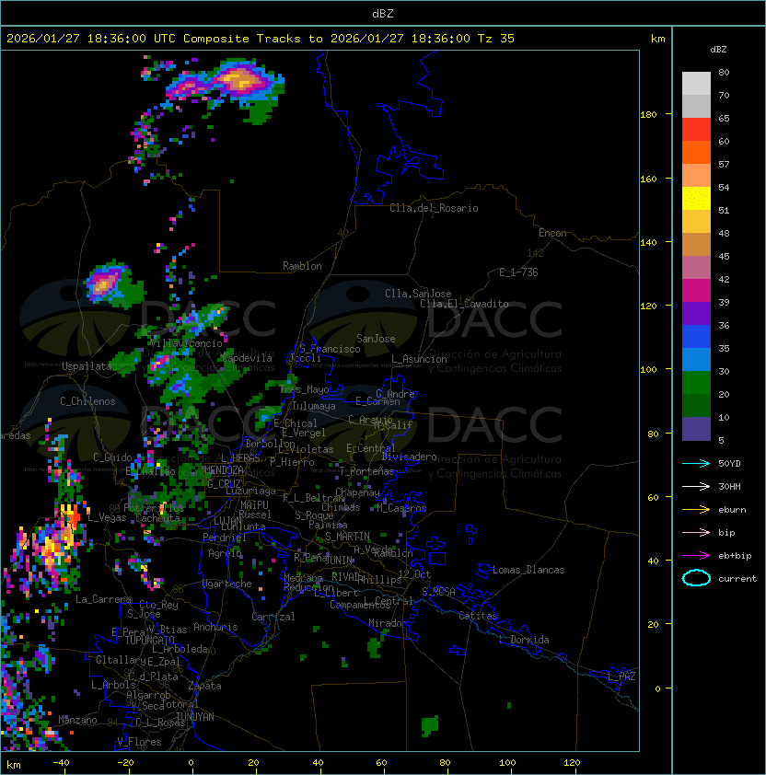The image size is (766, 775).
Task: Click the Uspallata place label
Action: 86,366
